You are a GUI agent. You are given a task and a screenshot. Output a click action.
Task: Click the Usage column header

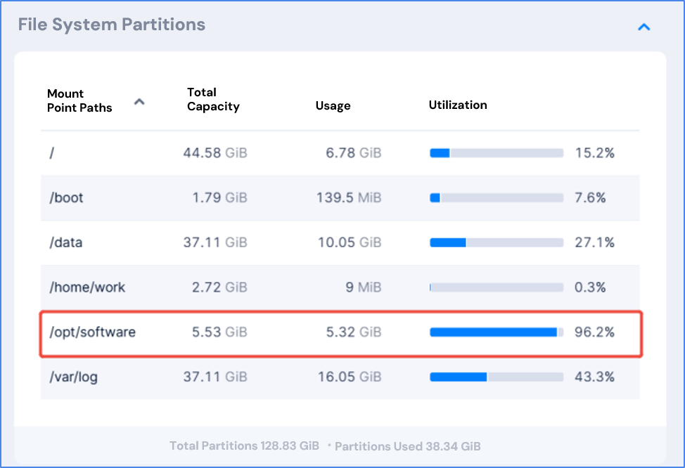click(x=333, y=105)
